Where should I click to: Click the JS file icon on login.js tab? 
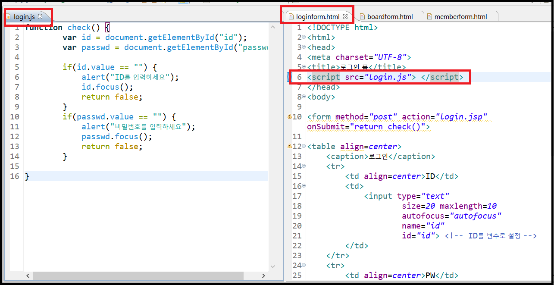8,17
